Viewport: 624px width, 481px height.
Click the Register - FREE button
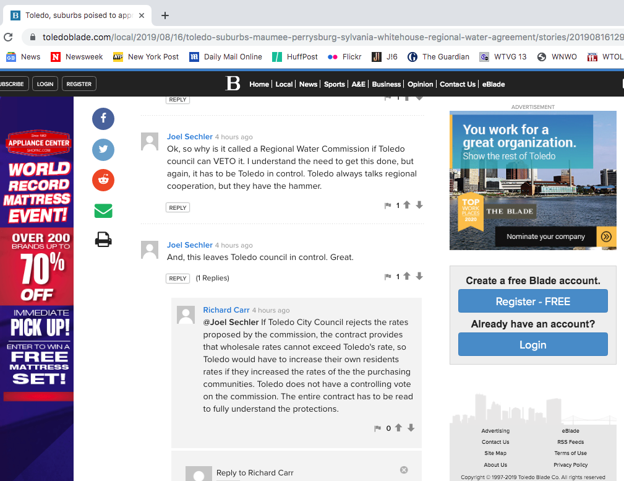pos(532,301)
